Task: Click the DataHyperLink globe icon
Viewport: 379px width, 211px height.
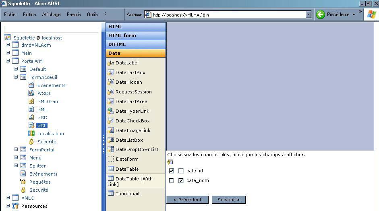Action: tap(111, 111)
